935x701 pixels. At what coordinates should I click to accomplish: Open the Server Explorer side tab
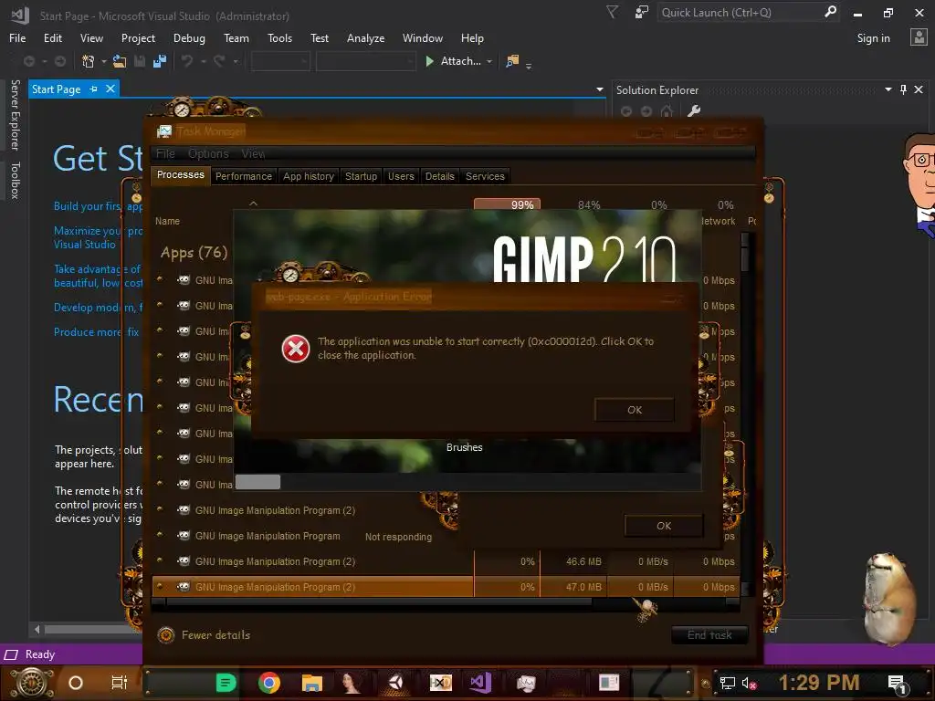pyautogui.click(x=15, y=114)
